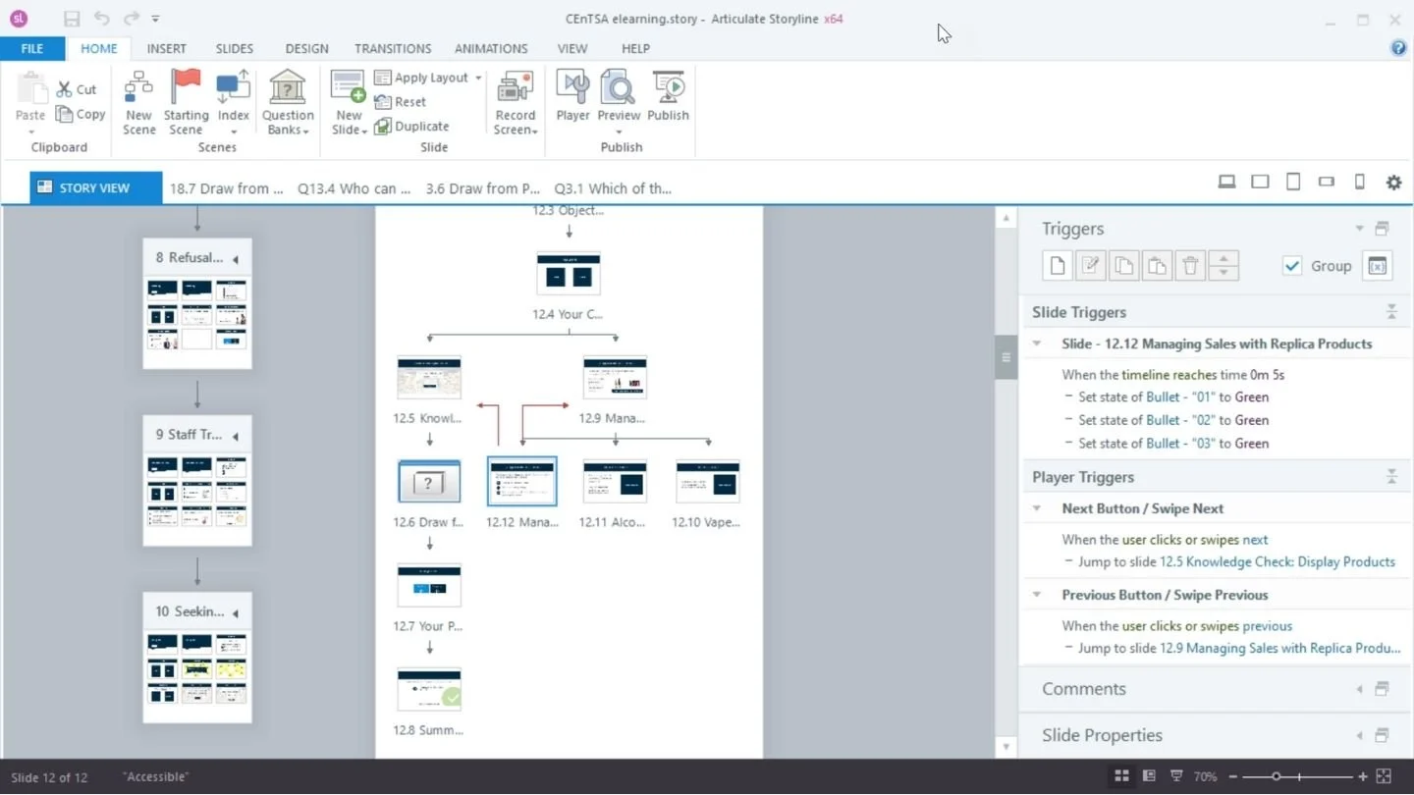Expand the Comments panel
Image resolution: width=1414 pixels, height=795 pixels.
point(1359,689)
